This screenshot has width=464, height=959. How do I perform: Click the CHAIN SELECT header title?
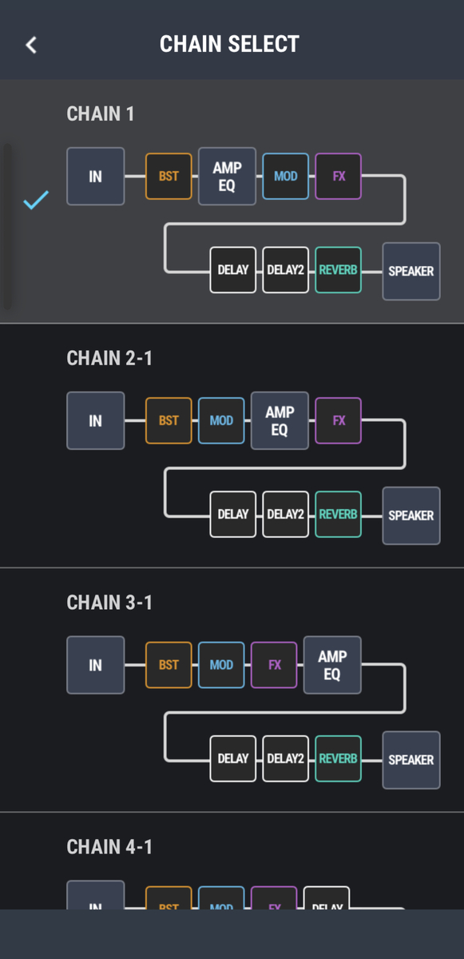(229, 44)
